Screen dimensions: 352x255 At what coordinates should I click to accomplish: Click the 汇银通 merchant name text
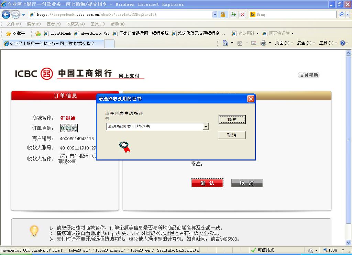(68, 118)
